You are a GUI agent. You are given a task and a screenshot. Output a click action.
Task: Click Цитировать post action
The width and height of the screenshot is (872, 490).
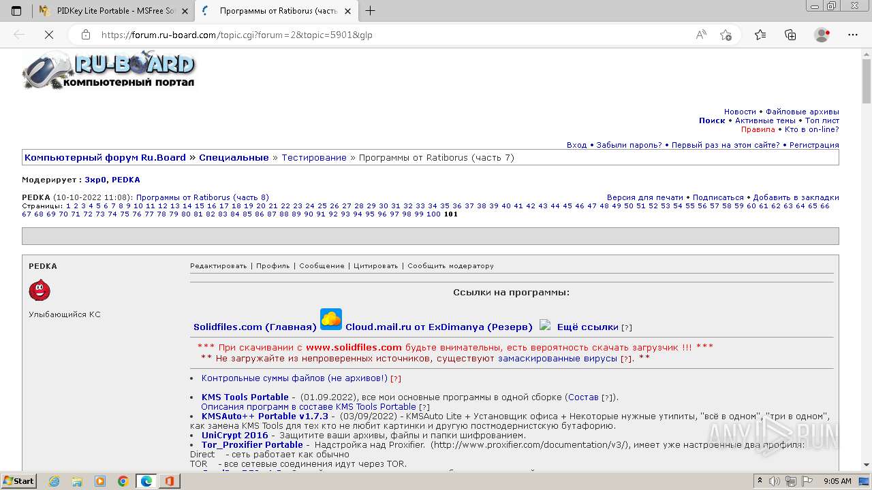coord(375,265)
